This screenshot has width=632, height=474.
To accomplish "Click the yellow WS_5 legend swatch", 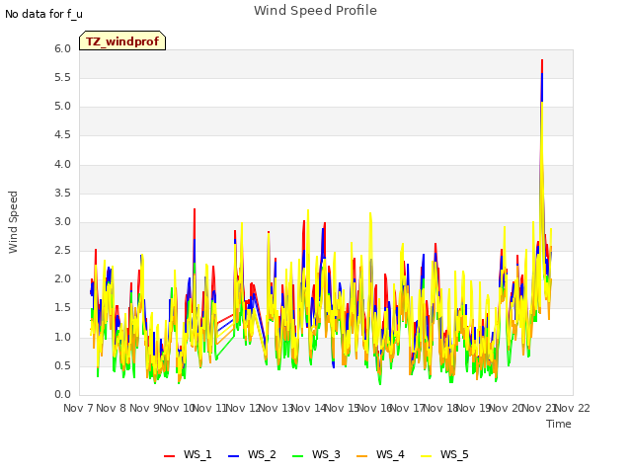I will [x=427, y=456].
